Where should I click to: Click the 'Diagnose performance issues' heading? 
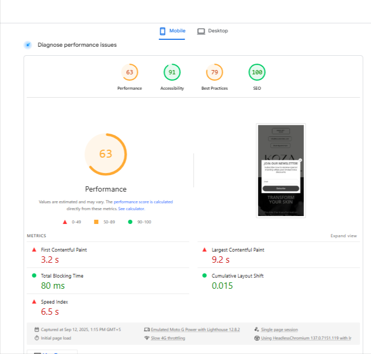(x=77, y=45)
